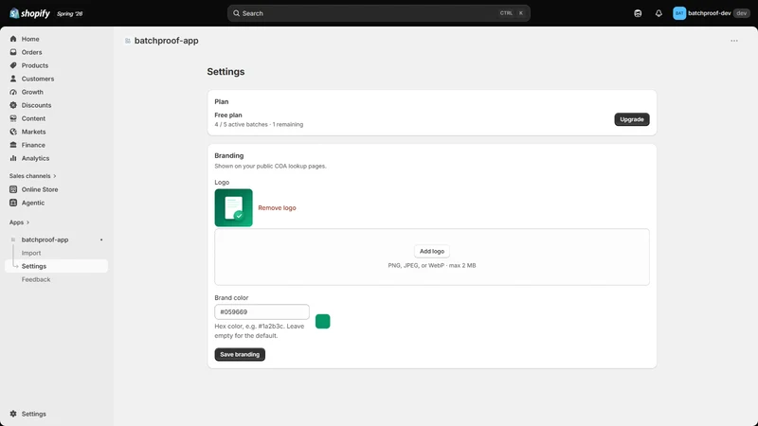Click the Analytics bar chart icon
Screen dimensions: 758x426
point(13,158)
